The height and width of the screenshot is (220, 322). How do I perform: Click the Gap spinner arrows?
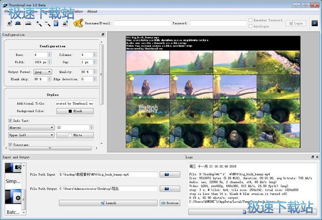(94, 62)
